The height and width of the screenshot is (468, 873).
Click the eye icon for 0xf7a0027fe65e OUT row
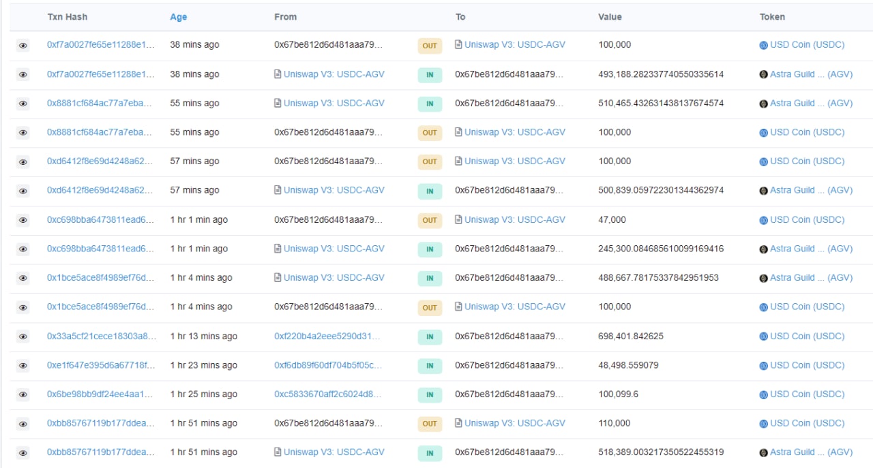(23, 46)
